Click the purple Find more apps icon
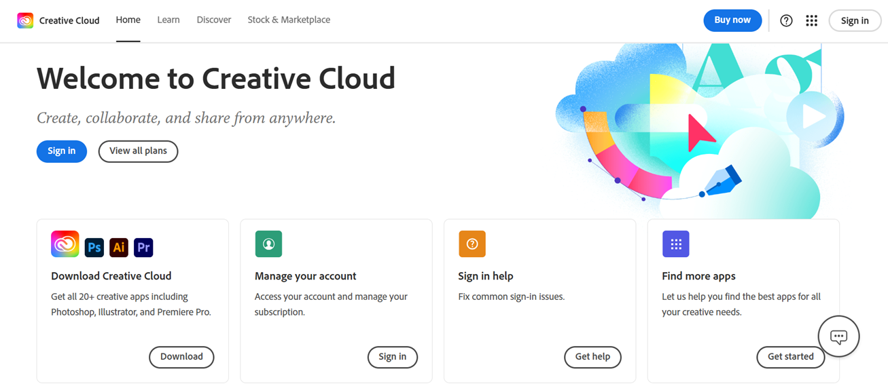The width and height of the screenshot is (888, 384). 676,244
